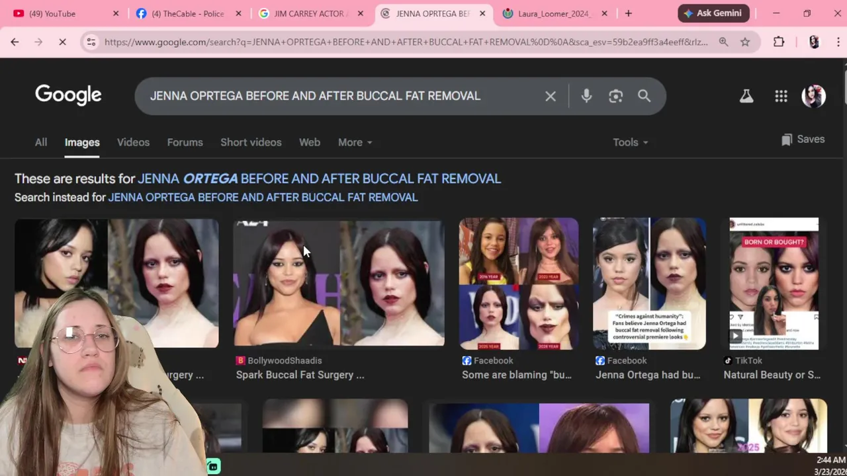Switch to the Laura_Loomer_2024 tab
The width and height of the screenshot is (847, 476).
point(555,13)
